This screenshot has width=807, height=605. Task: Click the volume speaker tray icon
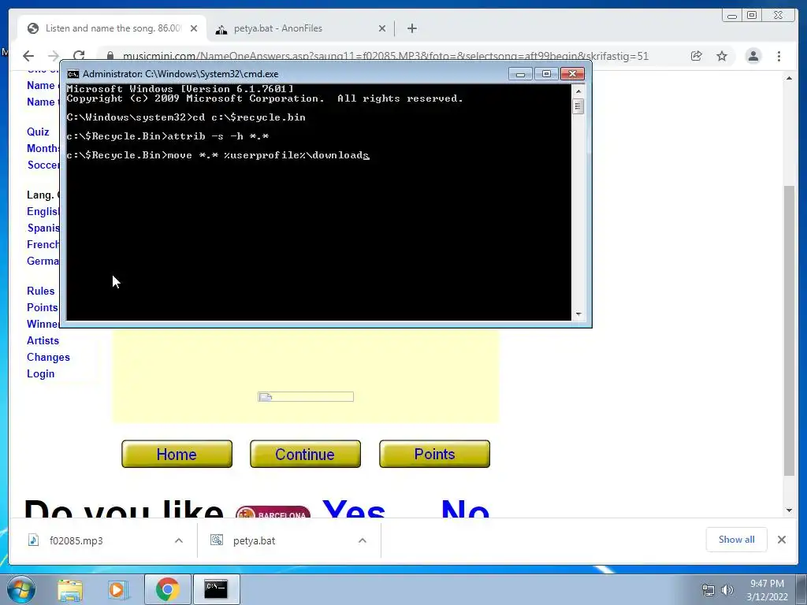coord(727,590)
